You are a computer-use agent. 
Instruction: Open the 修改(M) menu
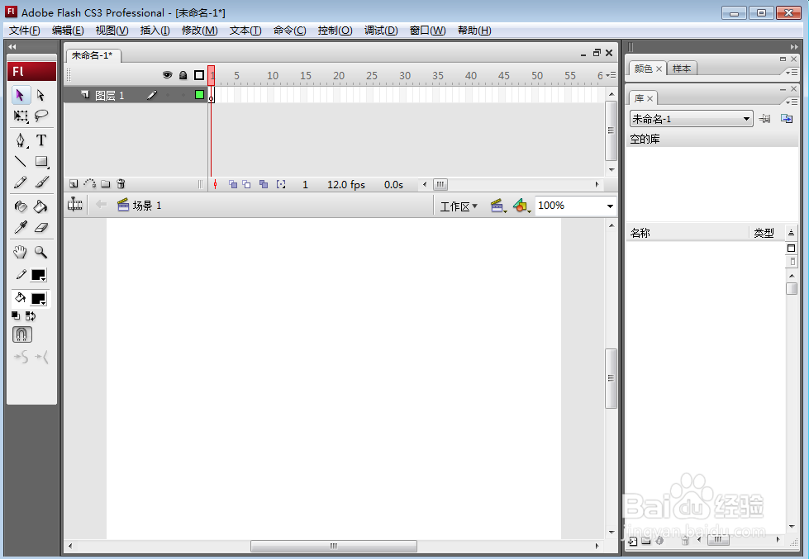pyautogui.click(x=199, y=31)
